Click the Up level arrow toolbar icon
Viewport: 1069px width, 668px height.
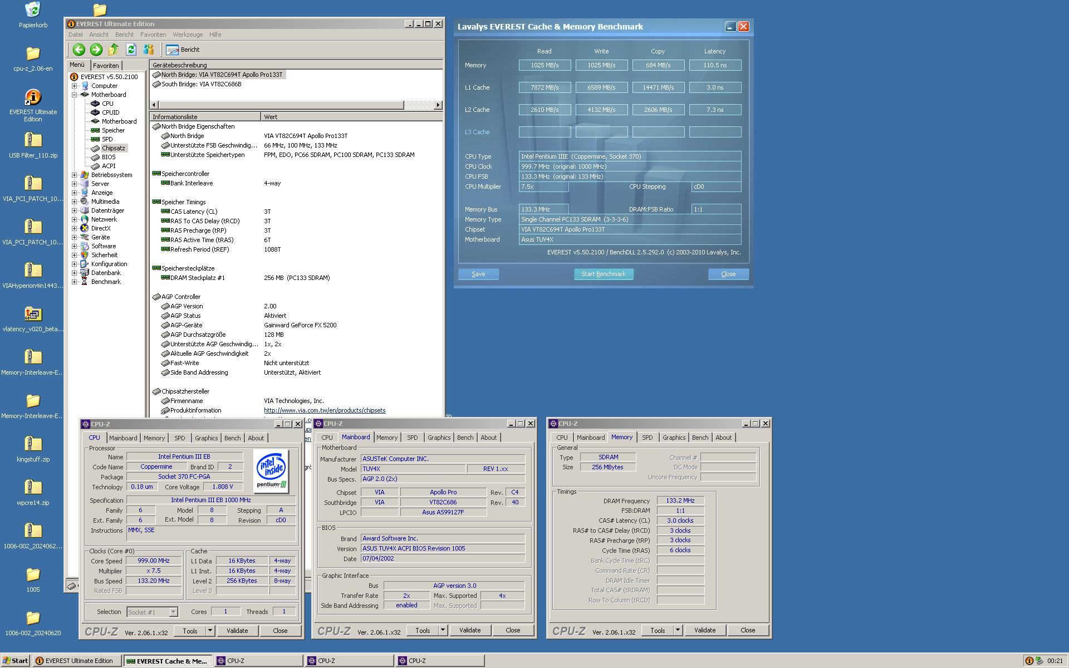tap(114, 50)
